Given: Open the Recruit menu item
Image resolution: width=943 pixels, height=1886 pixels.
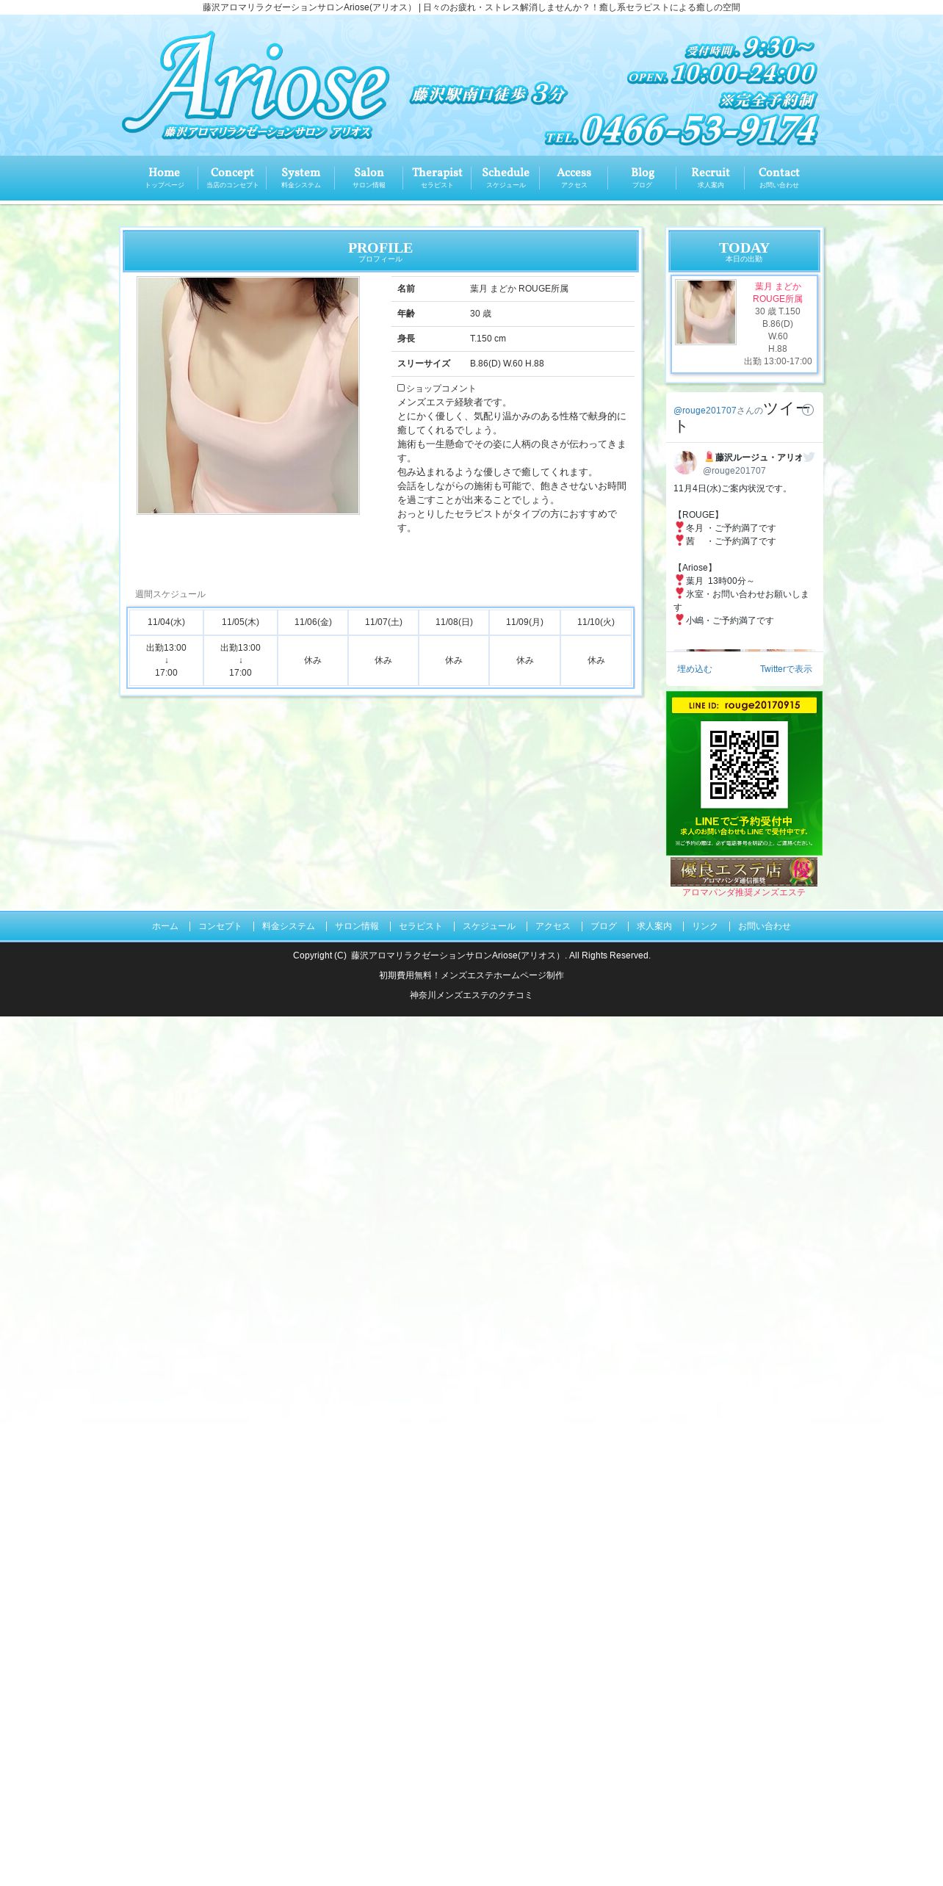Looking at the screenshot, I should 710,178.
